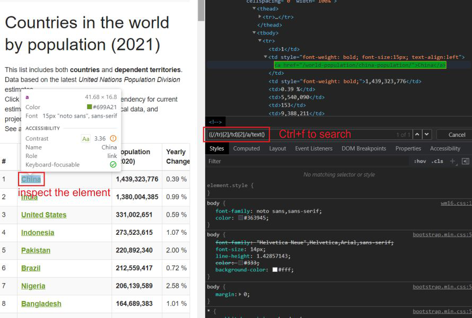Select the <td>0.39 %</td> DOM node
The image size is (472, 318).
pyautogui.click(x=292, y=89)
